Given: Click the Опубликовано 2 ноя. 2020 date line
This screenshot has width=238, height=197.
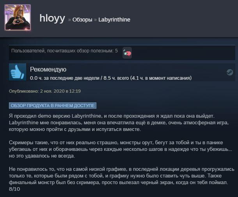Looking at the screenshot, I should coord(45,91).
